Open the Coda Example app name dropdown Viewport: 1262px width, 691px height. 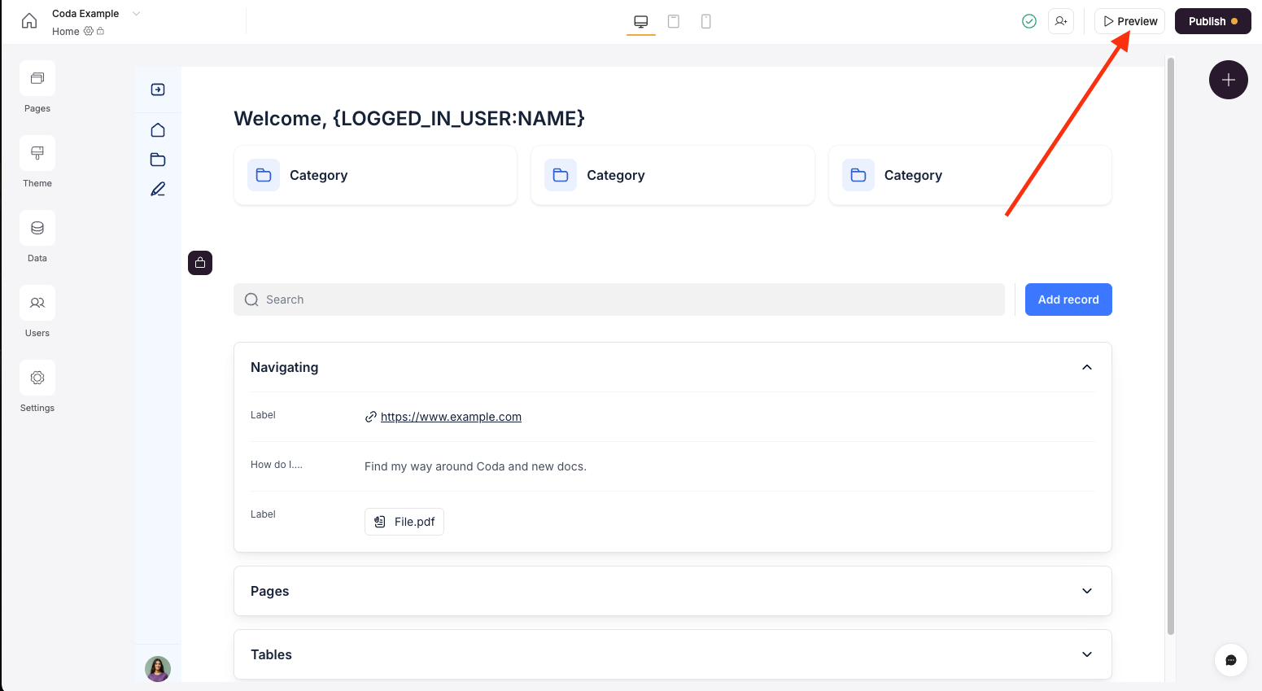point(136,13)
